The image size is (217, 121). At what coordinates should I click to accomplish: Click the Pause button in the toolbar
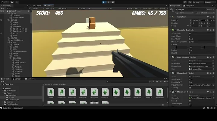pos(108,2)
